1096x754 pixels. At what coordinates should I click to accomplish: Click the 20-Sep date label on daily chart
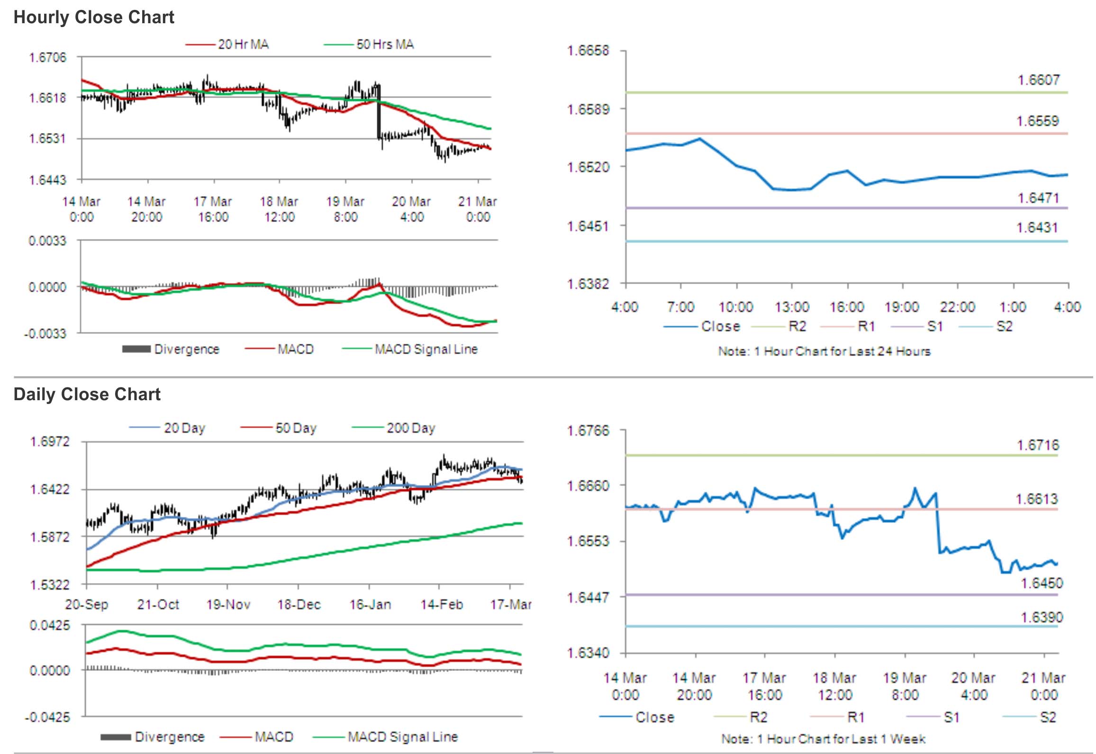87,605
